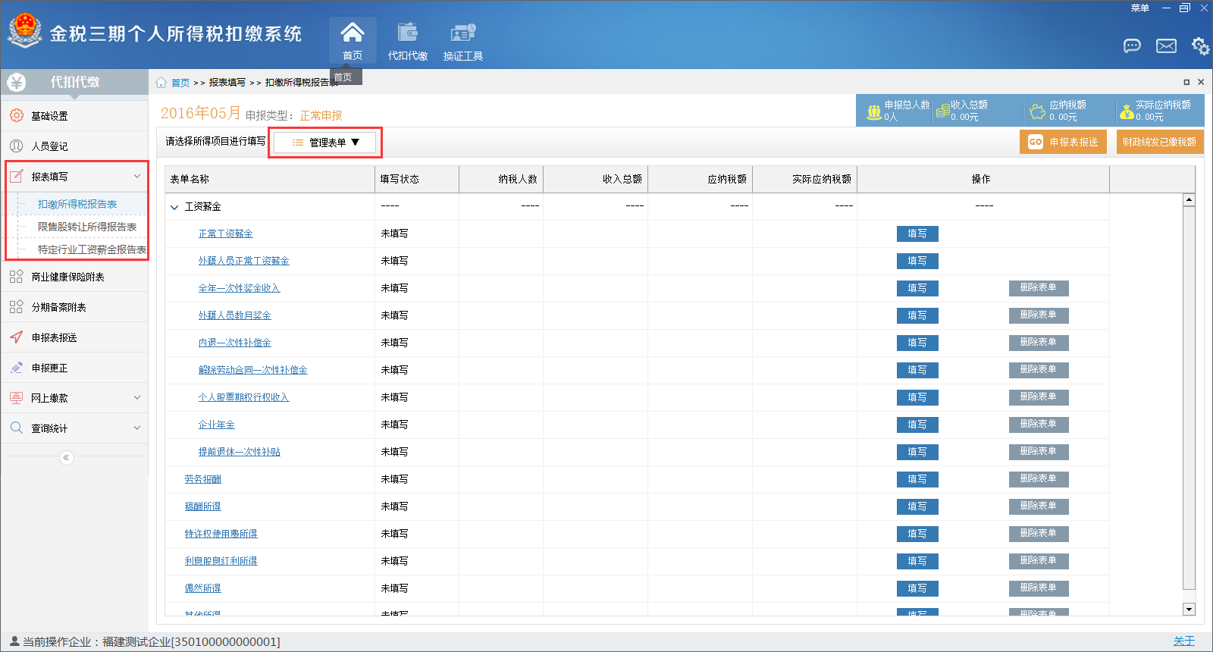
Task: Expand the 网上缴款 sidebar section
Action: coord(137,397)
